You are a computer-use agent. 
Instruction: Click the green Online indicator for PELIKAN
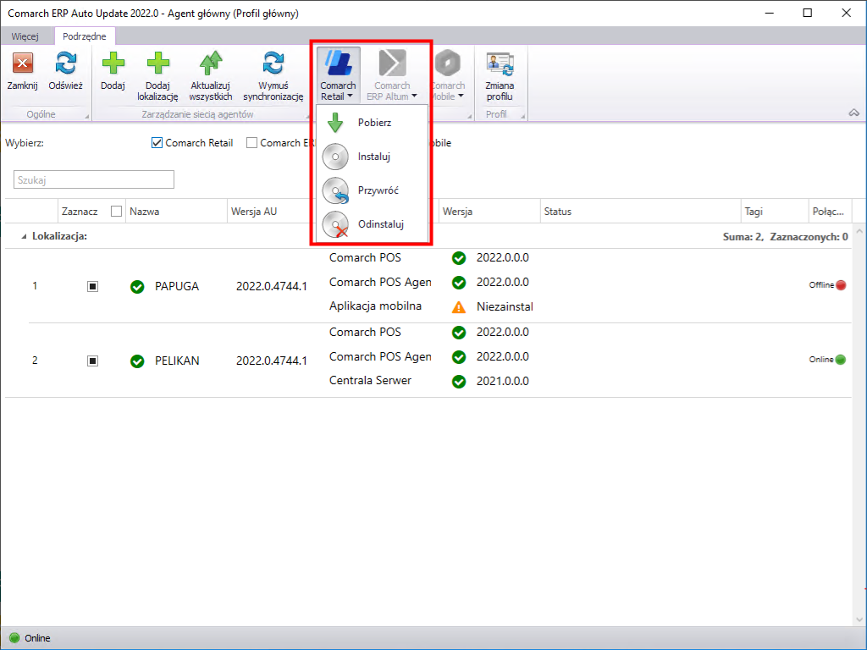click(841, 360)
